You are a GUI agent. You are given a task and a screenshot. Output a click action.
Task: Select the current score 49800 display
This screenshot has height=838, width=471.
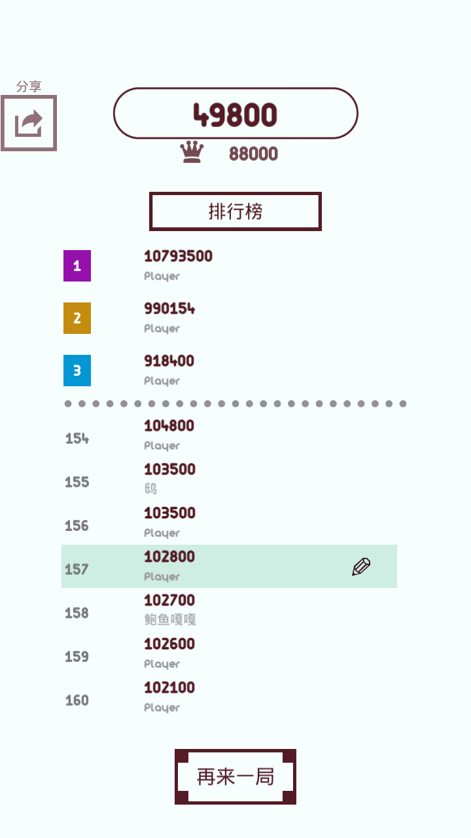coord(235,113)
